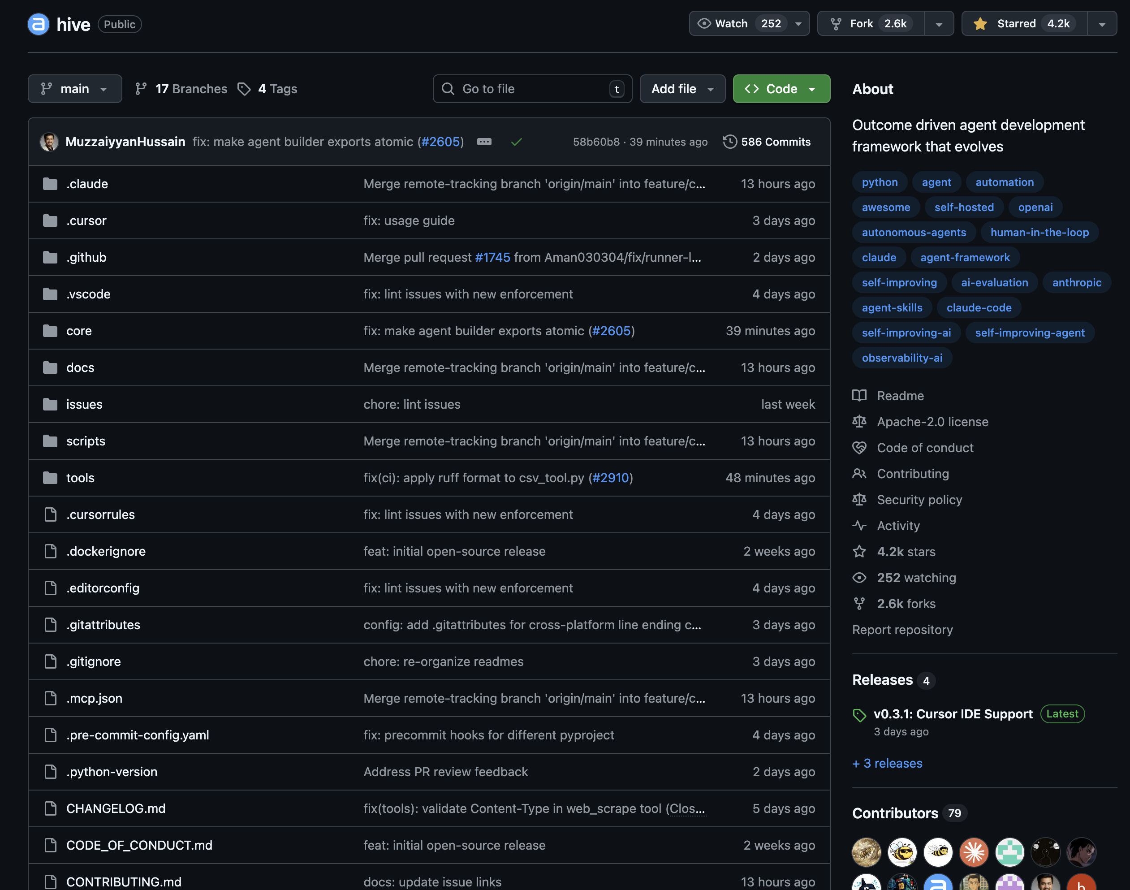This screenshot has width=1130, height=890.
Task: Open the Add file menu
Action: tap(682, 89)
